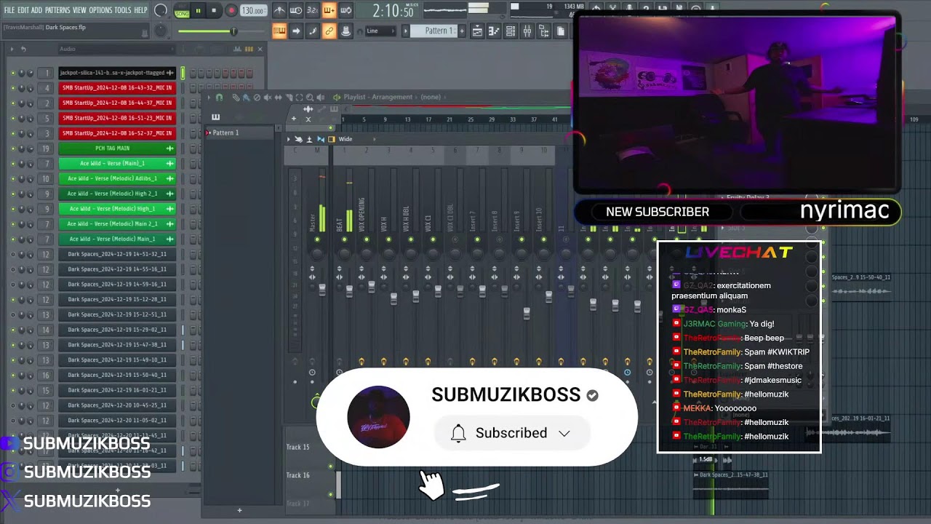Select the playlist zoom magnifier tool
The height and width of the screenshot is (524, 931).
coord(310,98)
